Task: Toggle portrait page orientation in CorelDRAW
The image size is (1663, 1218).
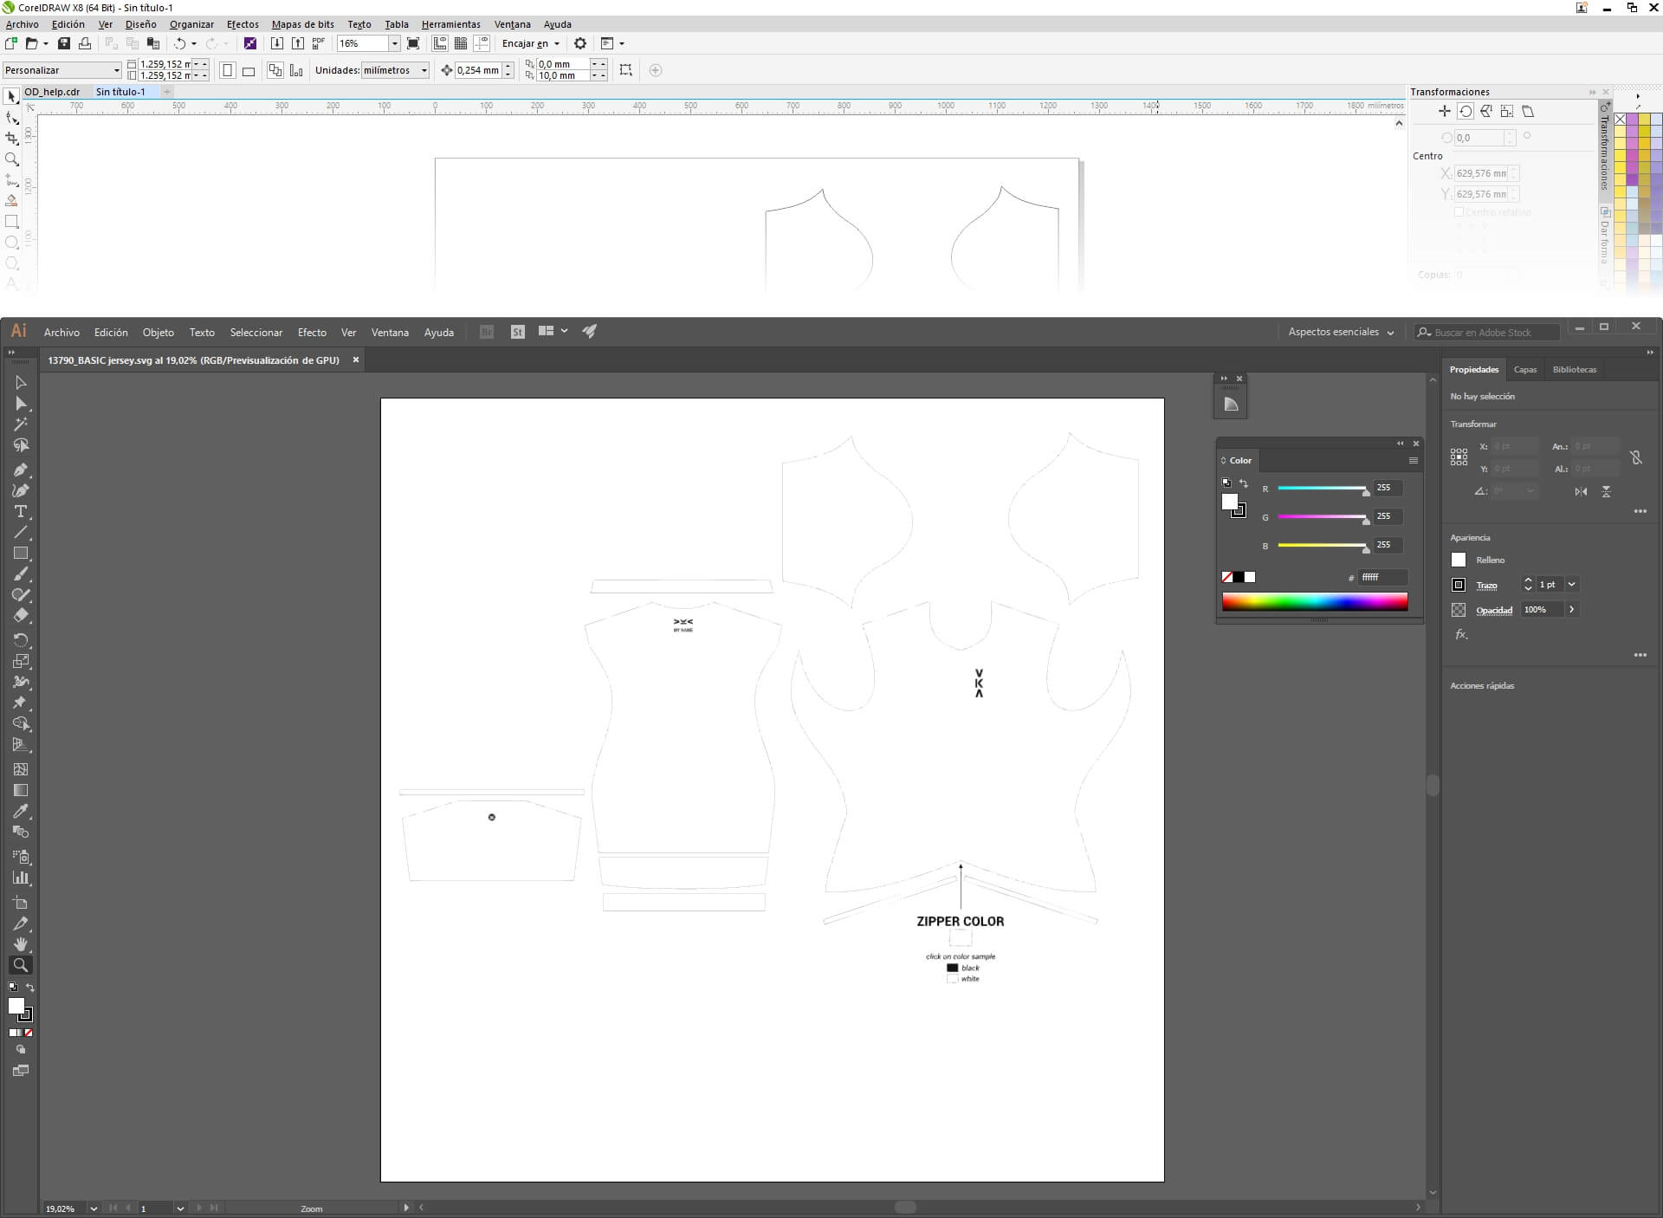Action: [x=227, y=70]
